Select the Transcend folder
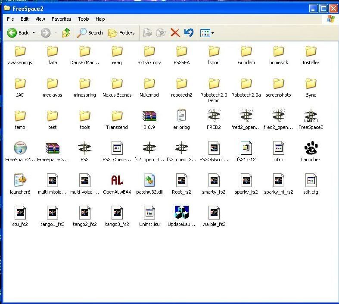The width and height of the screenshot is (339, 304). pyautogui.click(x=117, y=120)
